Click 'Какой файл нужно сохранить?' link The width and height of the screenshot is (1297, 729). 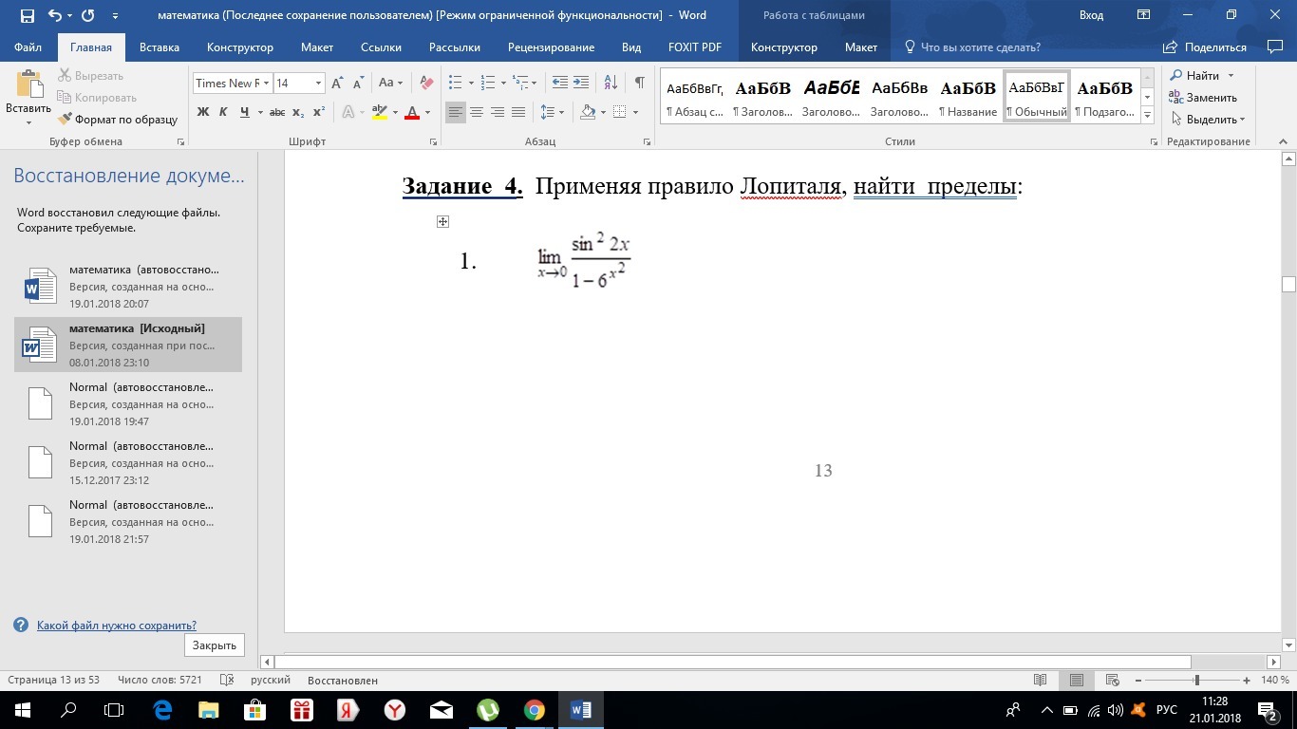[116, 626]
